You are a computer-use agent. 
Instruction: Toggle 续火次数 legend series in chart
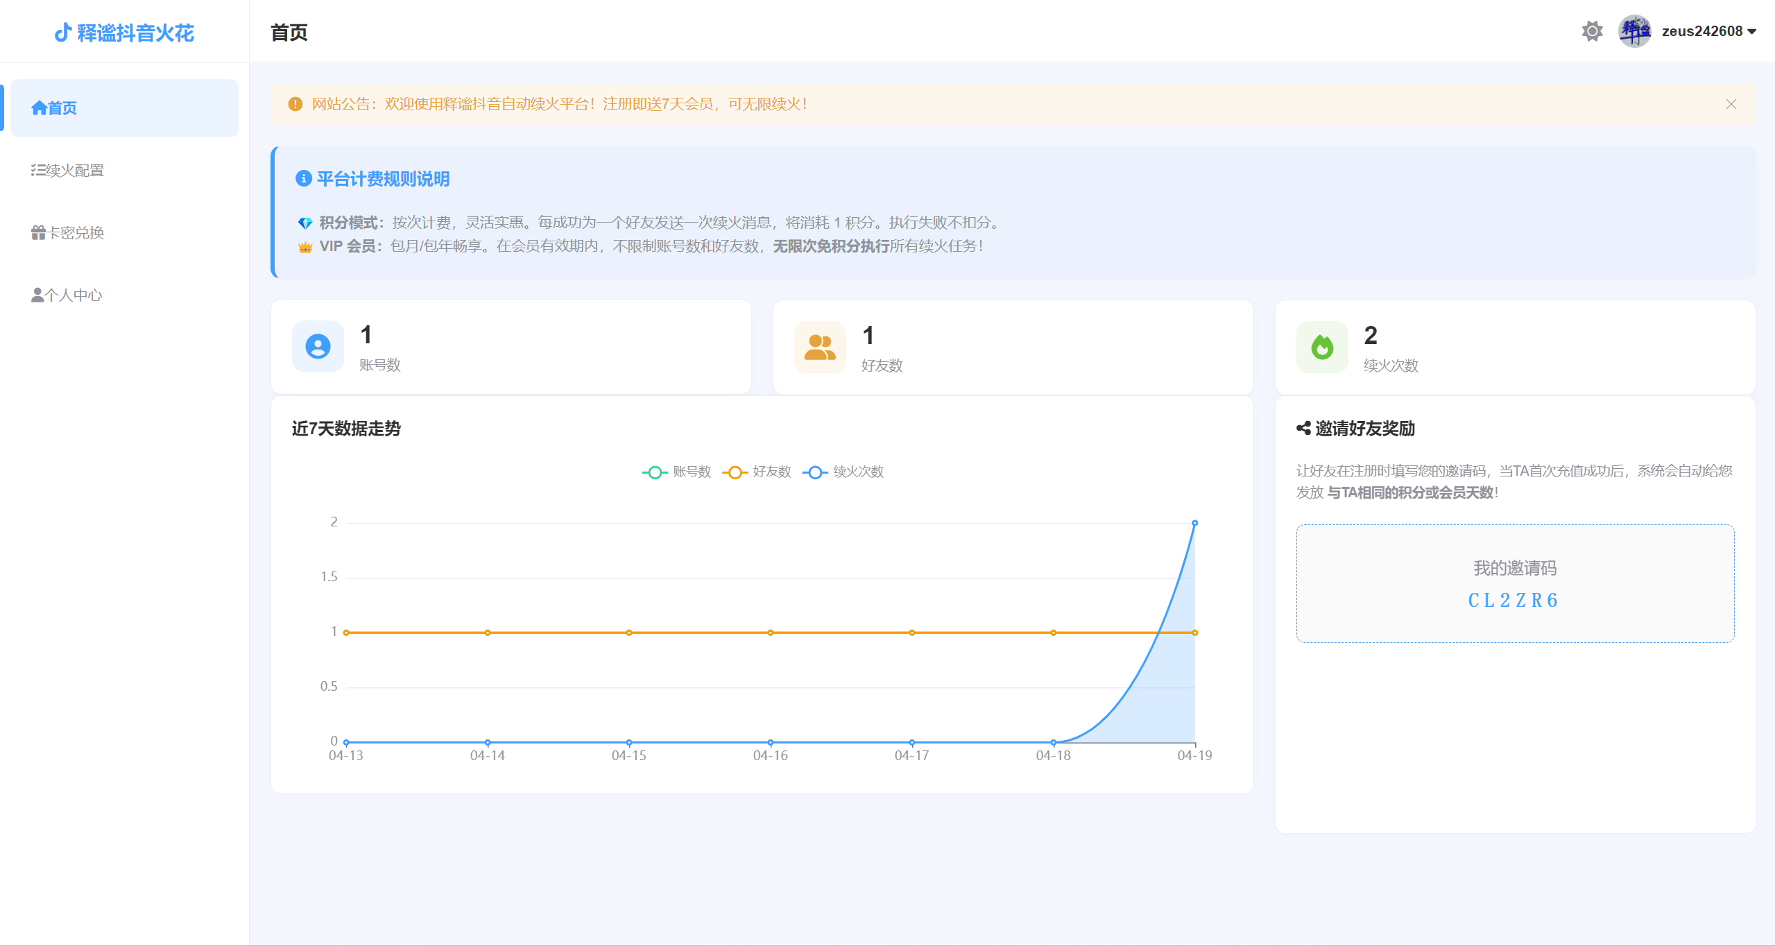point(843,472)
